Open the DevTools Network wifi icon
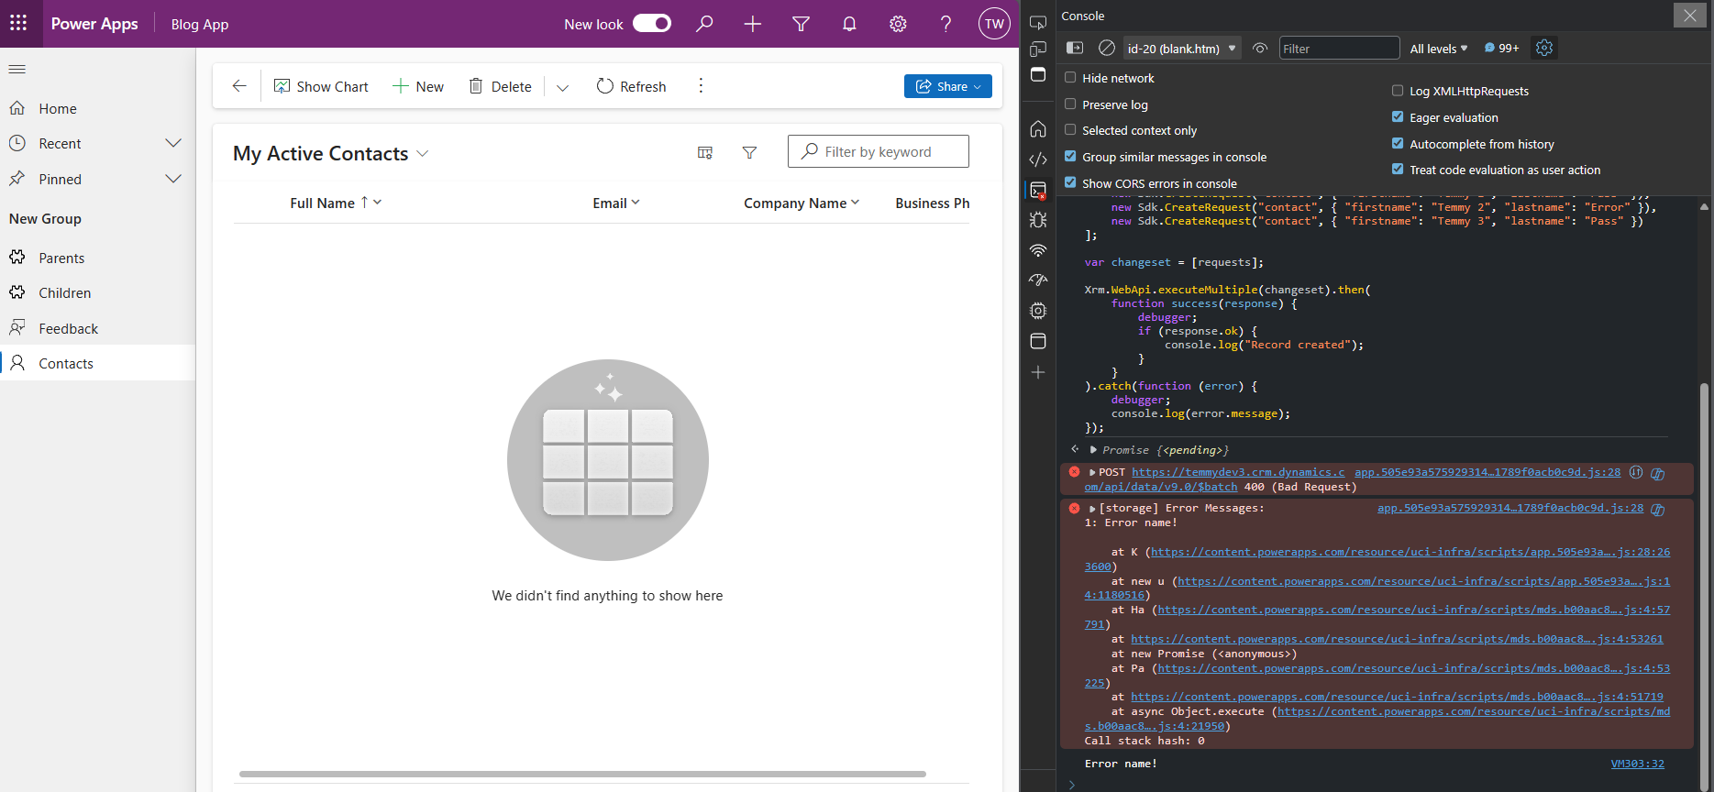The image size is (1714, 792). click(1038, 250)
